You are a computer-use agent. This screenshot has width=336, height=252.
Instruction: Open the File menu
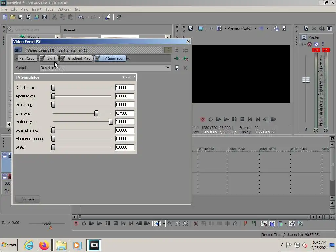4,9
